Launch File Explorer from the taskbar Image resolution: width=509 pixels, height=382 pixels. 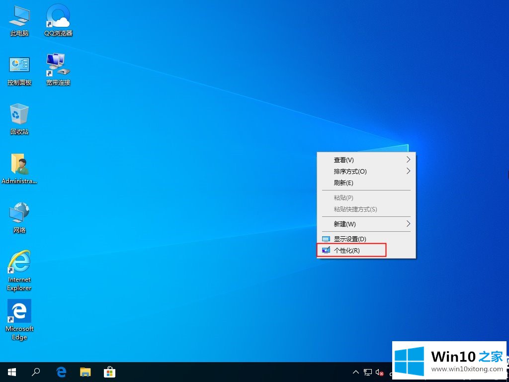(85, 372)
